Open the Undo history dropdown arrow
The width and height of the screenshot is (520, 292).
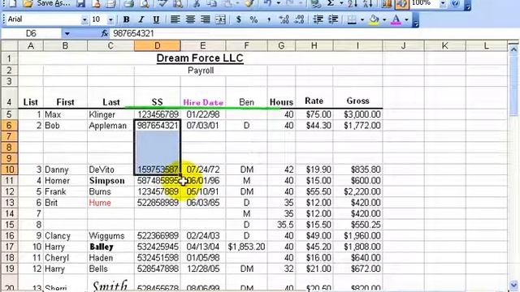278,3
